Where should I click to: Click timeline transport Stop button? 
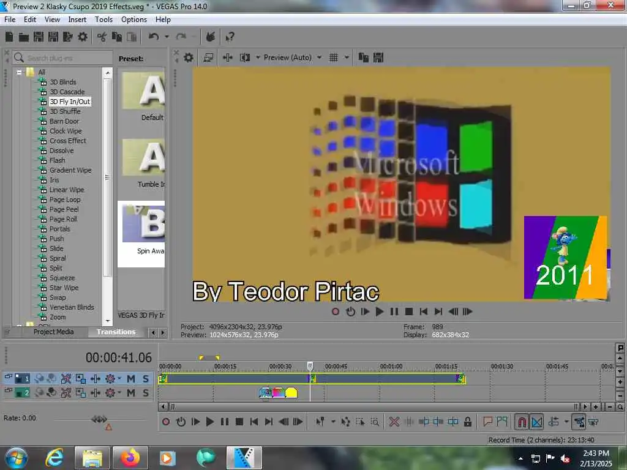click(x=239, y=422)
